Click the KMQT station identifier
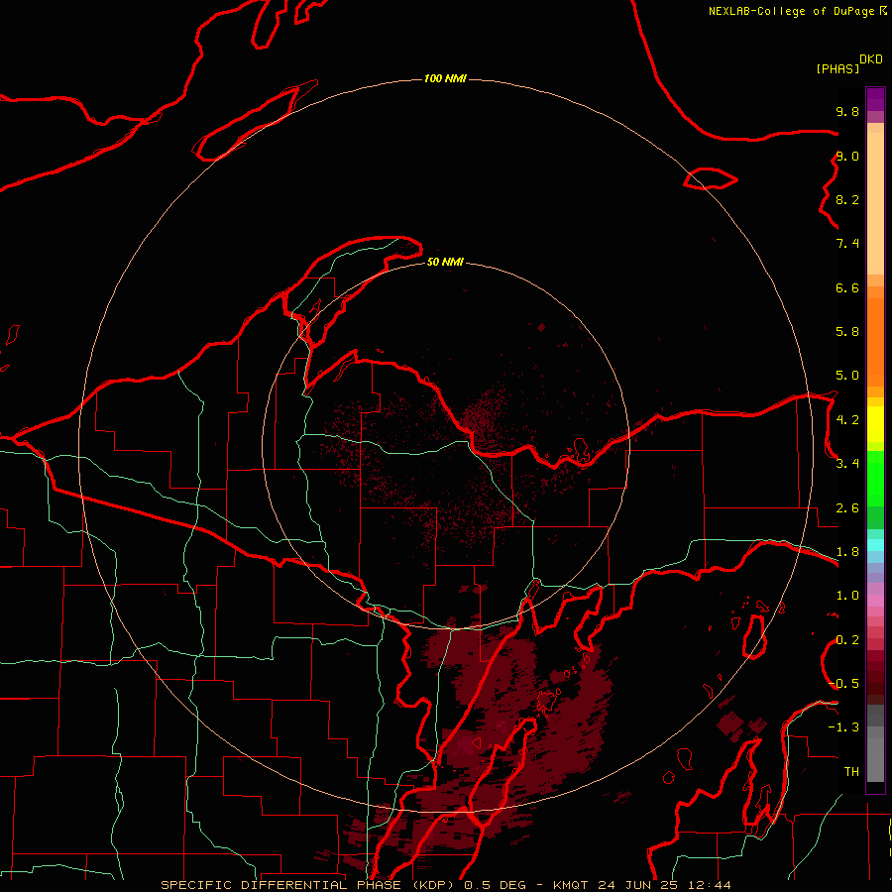 pyautogui.click(x=571, y=885)
